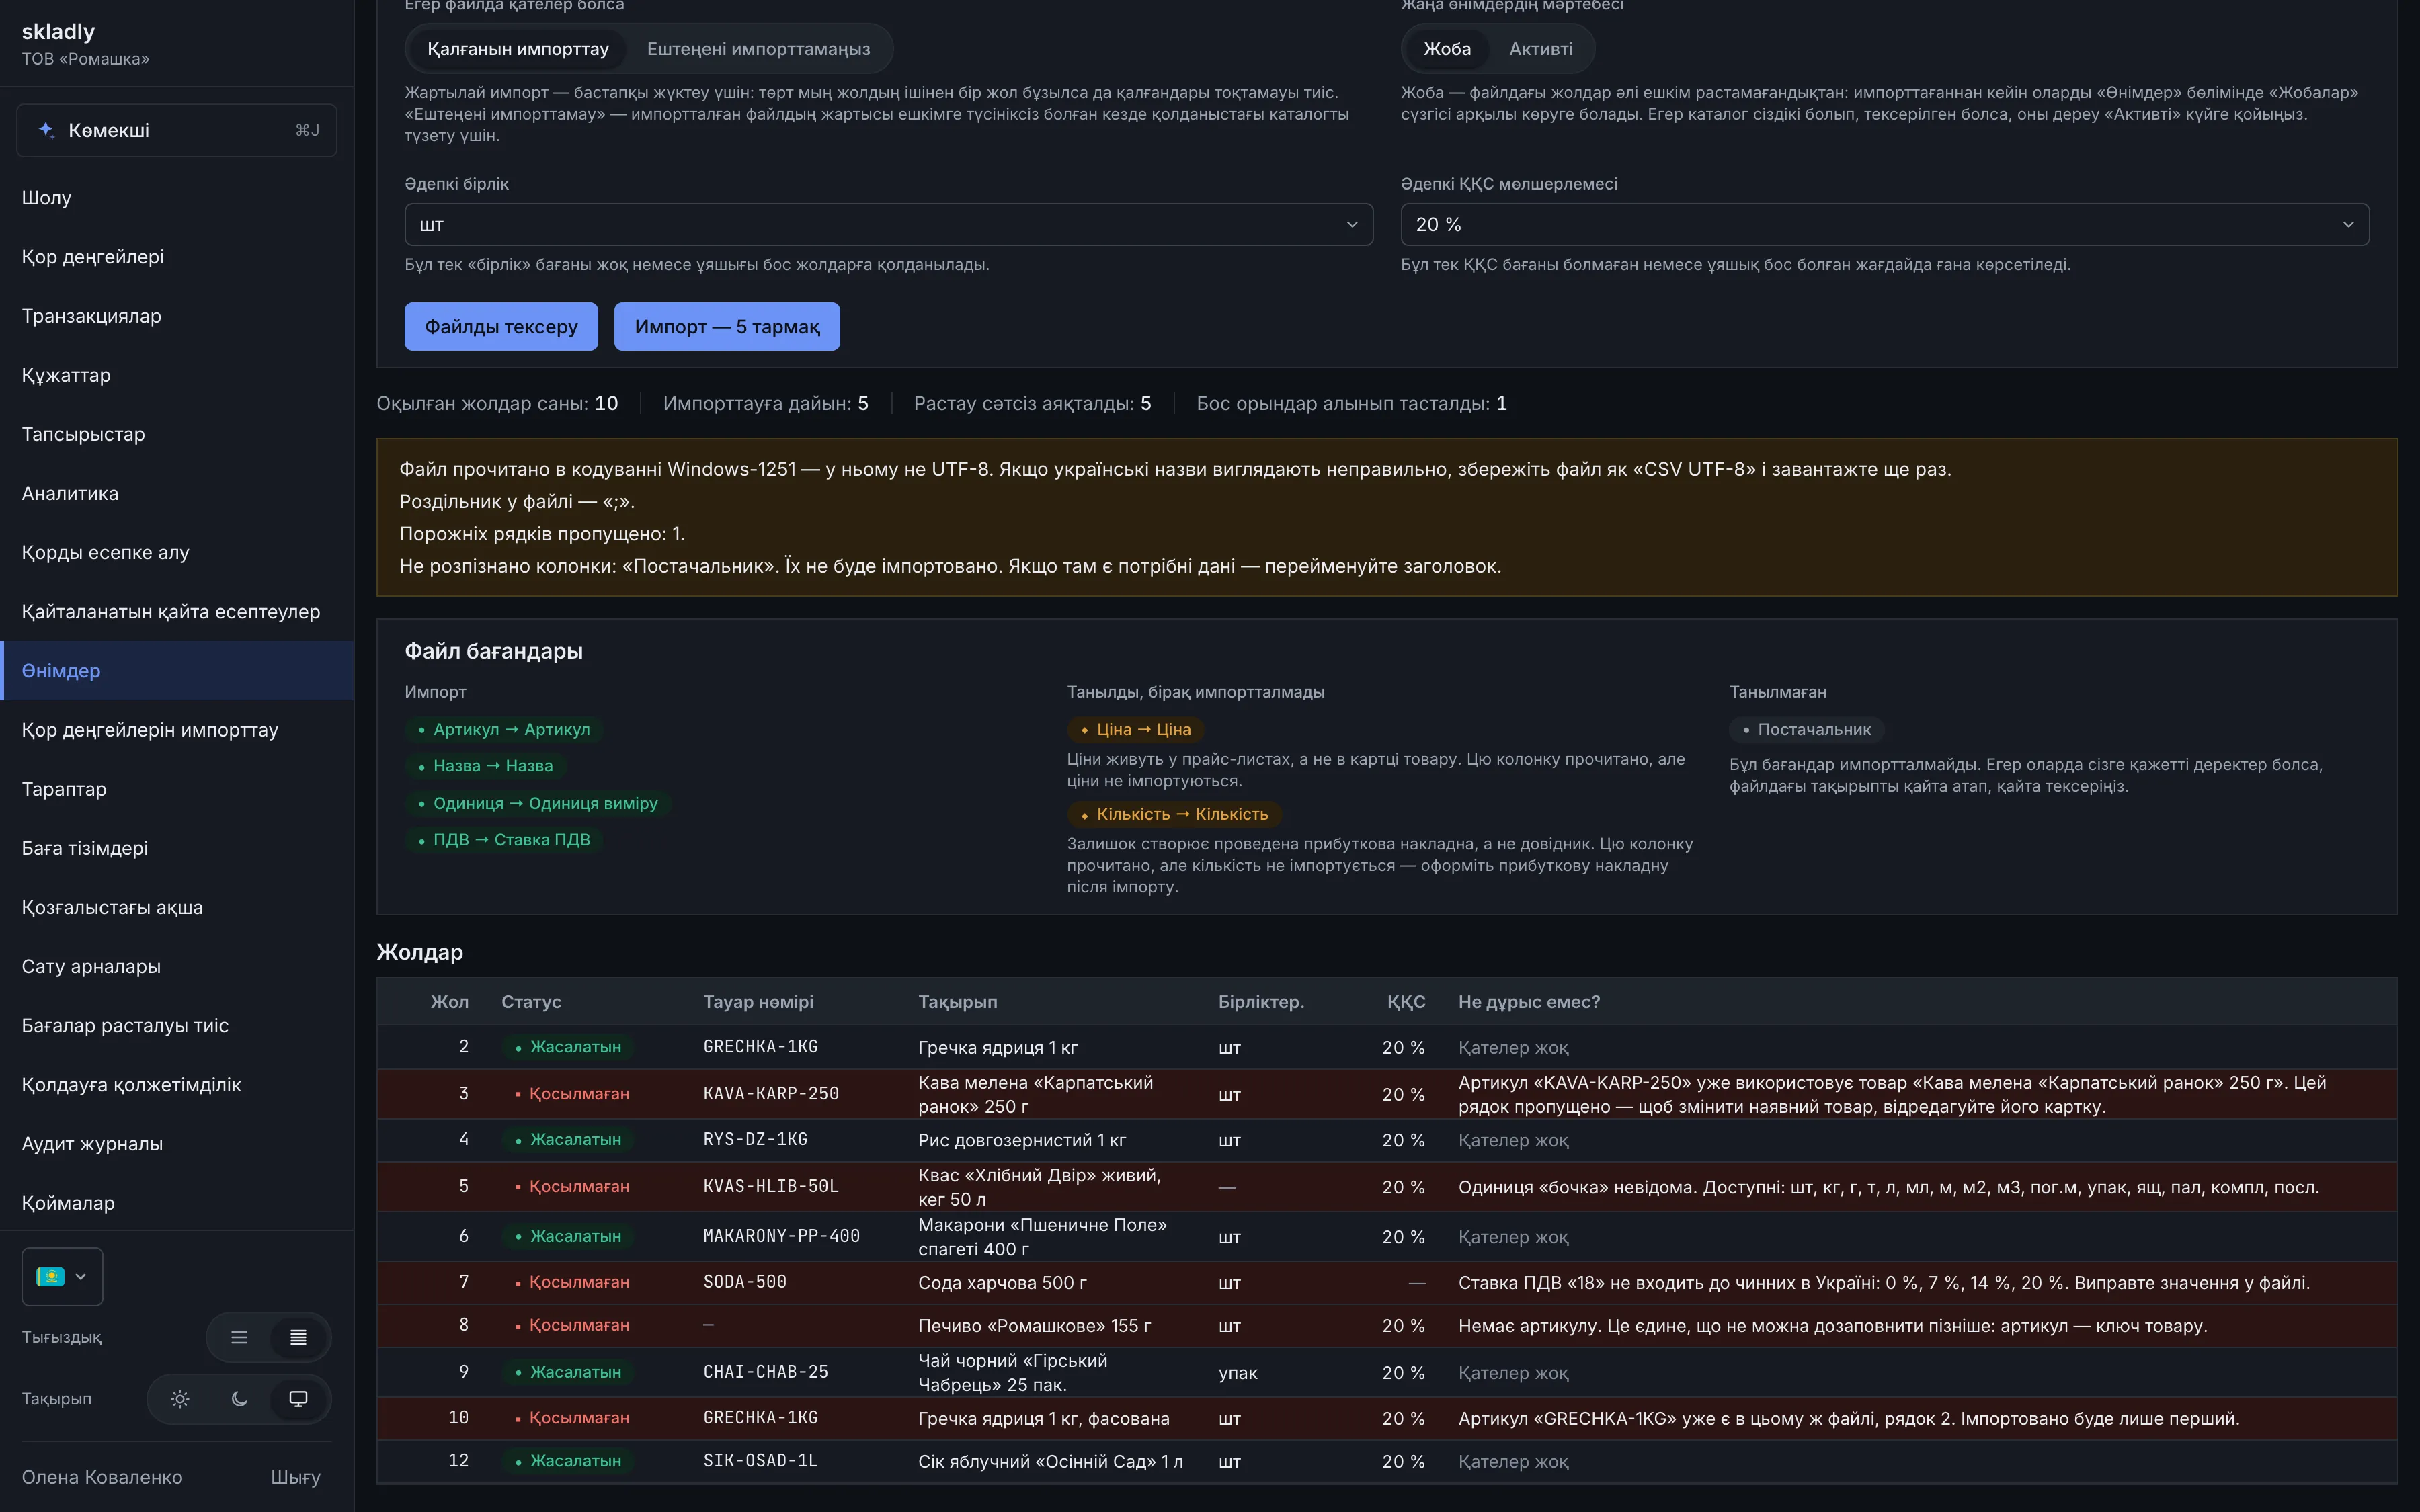The width and height of the screenshot is (2420, 1512).
Task: Click the «Кількість → Кількість» chip
Action: (1174, 815)
